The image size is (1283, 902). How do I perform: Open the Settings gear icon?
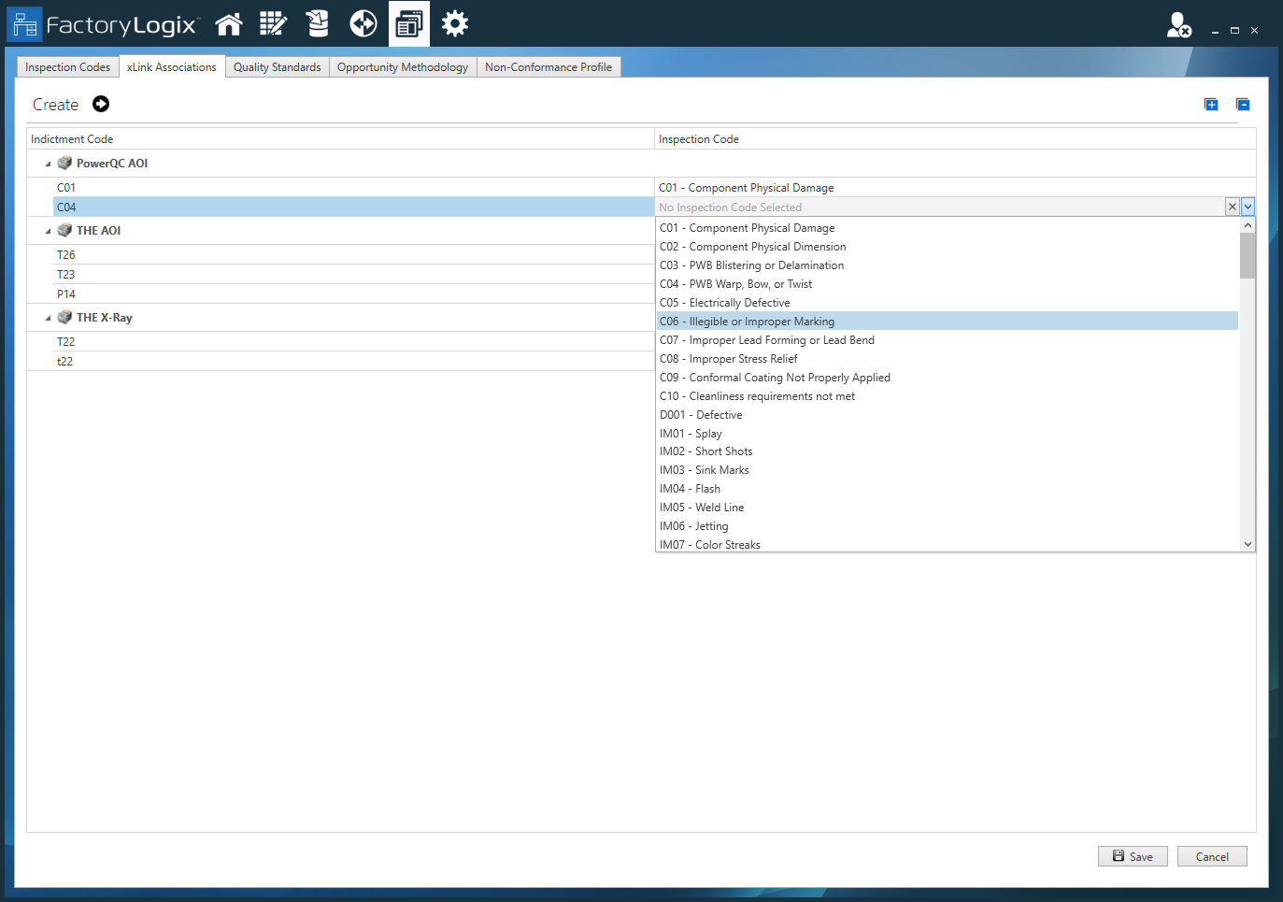(455, 24)
